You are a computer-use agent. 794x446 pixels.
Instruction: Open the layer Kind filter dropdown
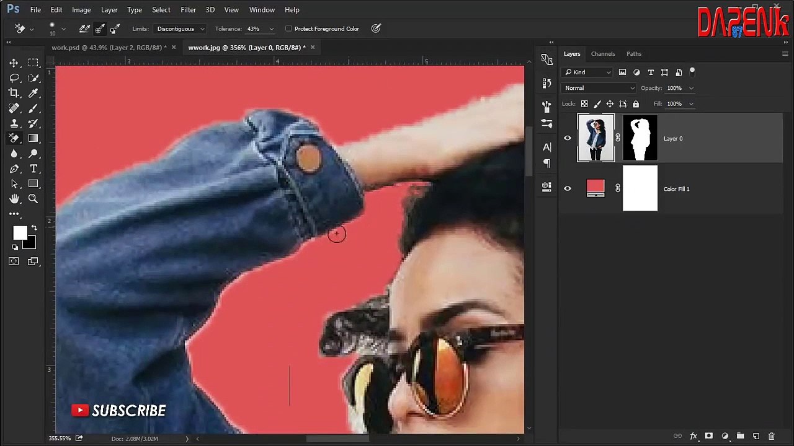click(x=587, y=72)
